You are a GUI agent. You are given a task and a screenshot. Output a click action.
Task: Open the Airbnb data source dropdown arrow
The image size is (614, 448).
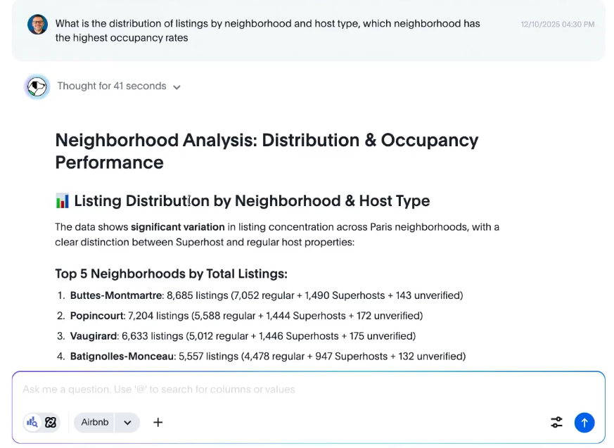[x=127, y=423]
